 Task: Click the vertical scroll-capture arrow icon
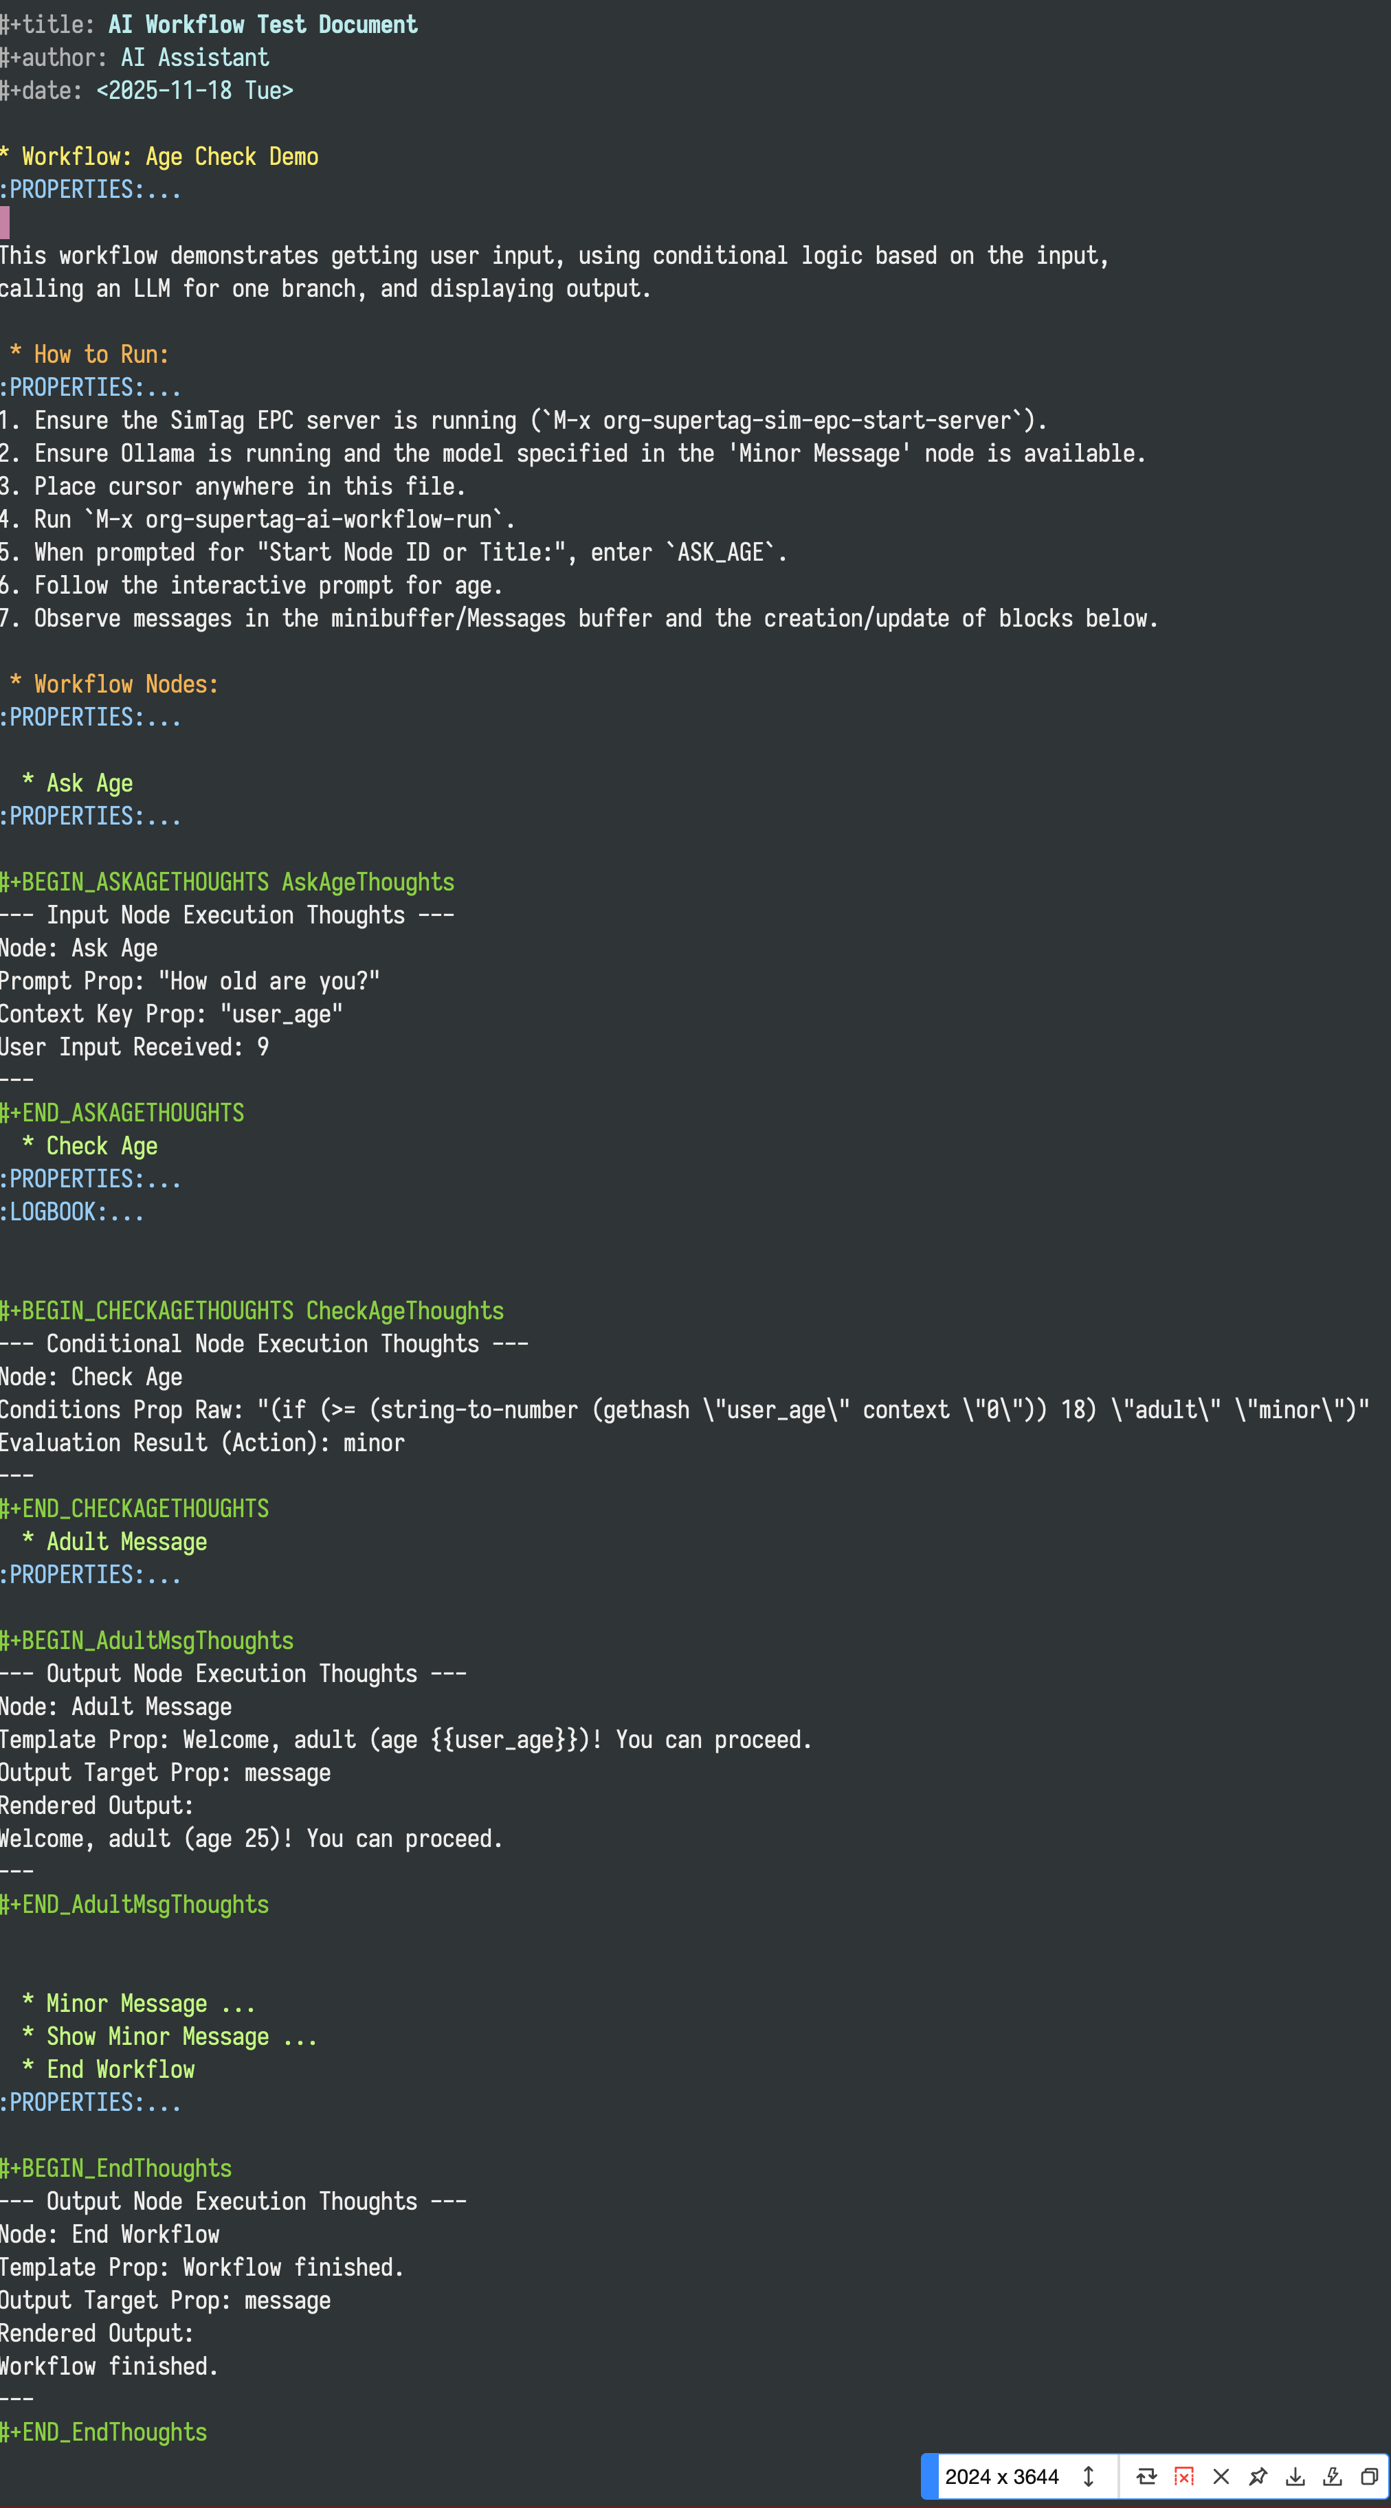click(1088, 2476)
